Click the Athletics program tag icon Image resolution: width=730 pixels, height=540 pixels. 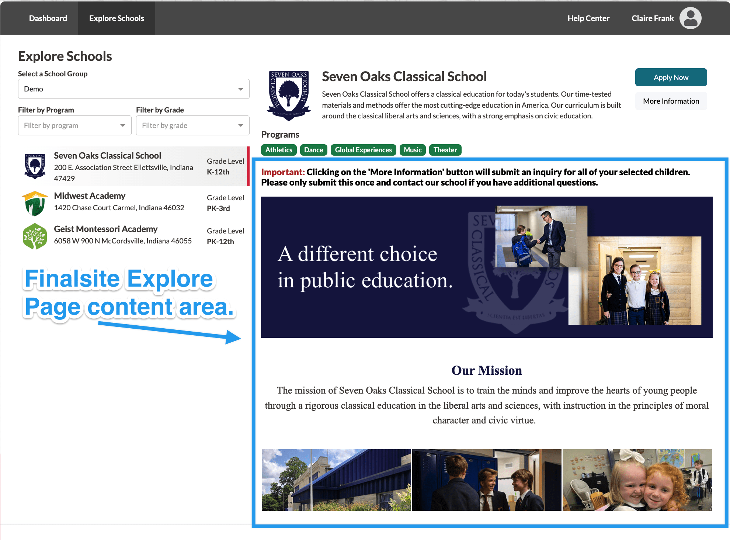(x=279, y=150)
